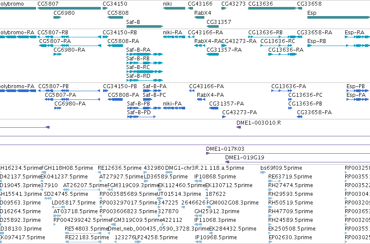Select the CG5808-PA protein
The image size is (370, 244).
[115, 99]
